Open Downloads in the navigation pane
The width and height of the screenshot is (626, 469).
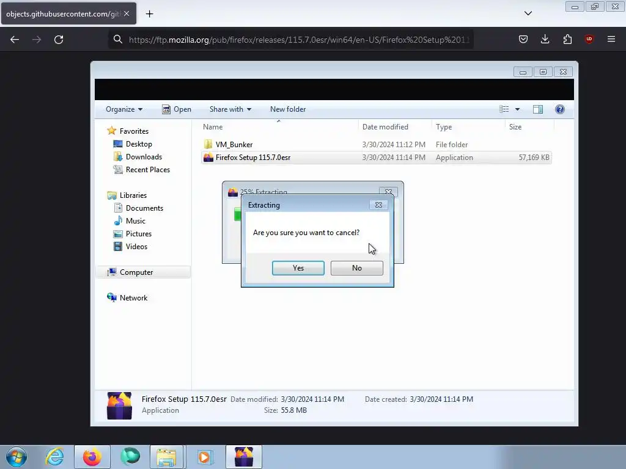point(144,157)
